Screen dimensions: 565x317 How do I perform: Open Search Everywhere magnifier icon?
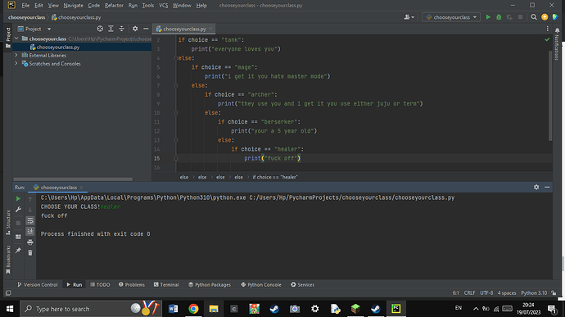534,17
